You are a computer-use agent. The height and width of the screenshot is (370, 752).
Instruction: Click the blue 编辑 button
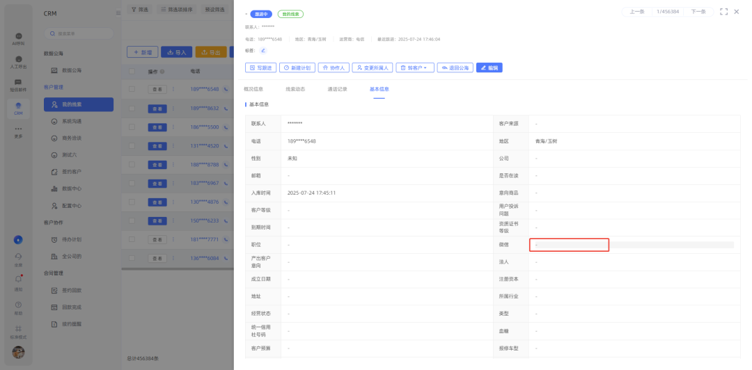point(489,68)
